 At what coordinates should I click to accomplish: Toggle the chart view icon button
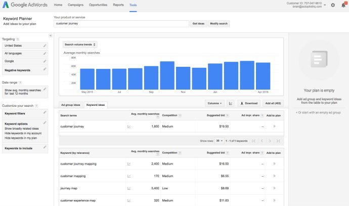point(230,103)
